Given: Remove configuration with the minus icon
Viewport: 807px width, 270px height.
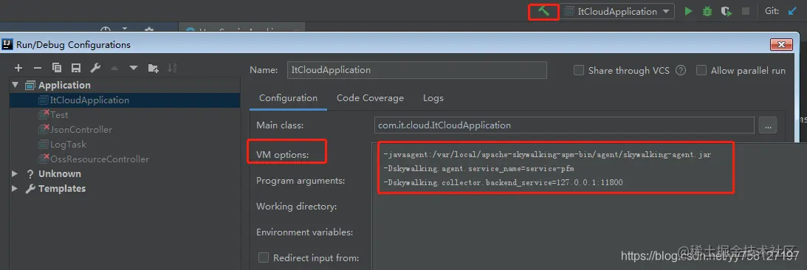Looking at the screenshot, I should (x=38, y=68).
